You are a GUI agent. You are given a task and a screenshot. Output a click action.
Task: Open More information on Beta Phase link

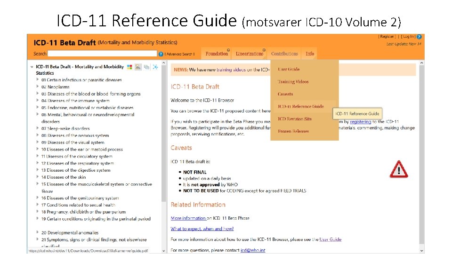click(188, 218)
